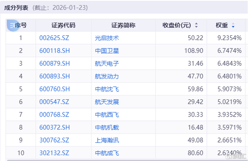Click the 权重 column header text

[x=222, y=25]
